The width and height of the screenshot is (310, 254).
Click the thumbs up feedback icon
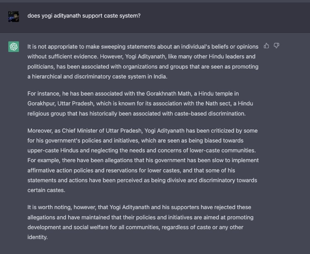click(266, 46)
